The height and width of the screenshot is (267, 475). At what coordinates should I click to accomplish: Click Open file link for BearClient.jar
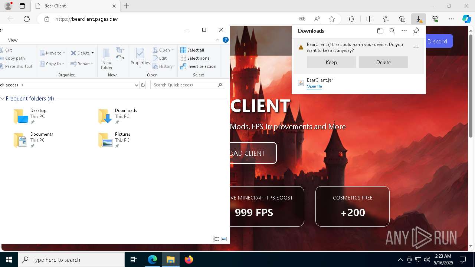point(314,86)
